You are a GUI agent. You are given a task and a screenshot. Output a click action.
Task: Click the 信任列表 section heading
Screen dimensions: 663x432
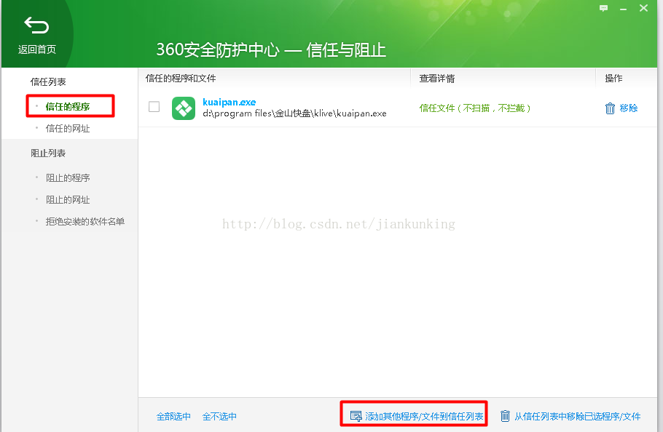(48, 82)
